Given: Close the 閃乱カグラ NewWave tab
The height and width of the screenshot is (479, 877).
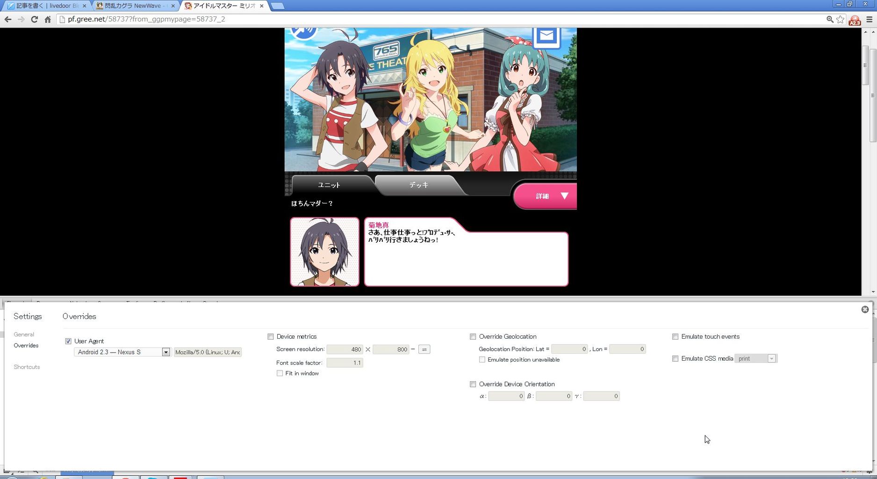Looking at the screenshot, I should pyautogui.click(x=173, y=6).
